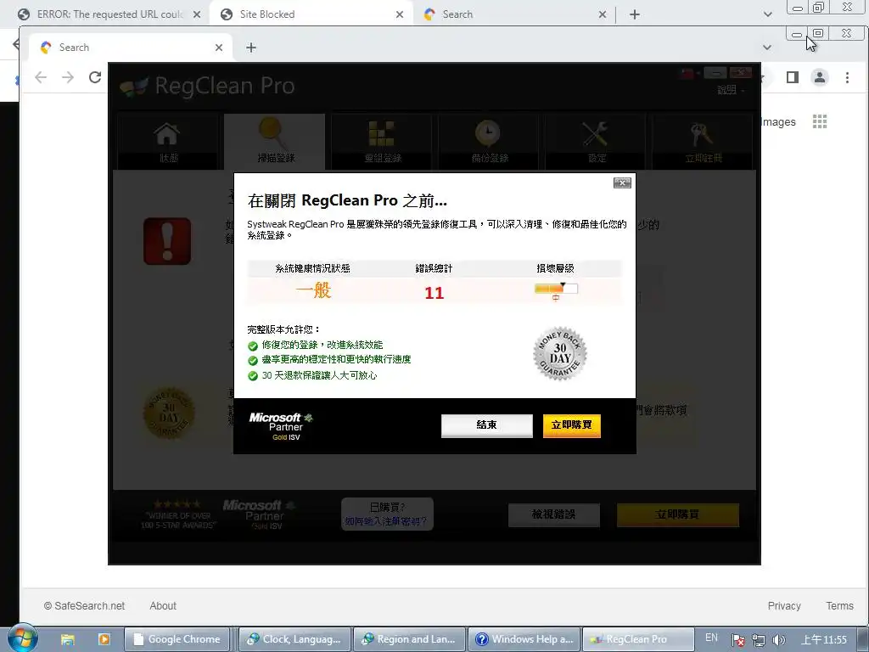The height and width of the screenshot is (652, 869).
Task: Open the tab search chevron in the front Chrome window
Action: point(767,48)
